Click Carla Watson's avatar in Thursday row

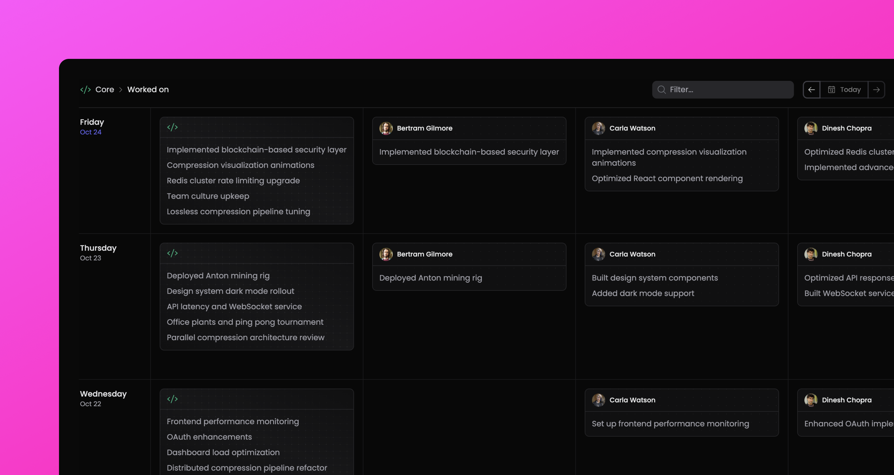[598, 254]
